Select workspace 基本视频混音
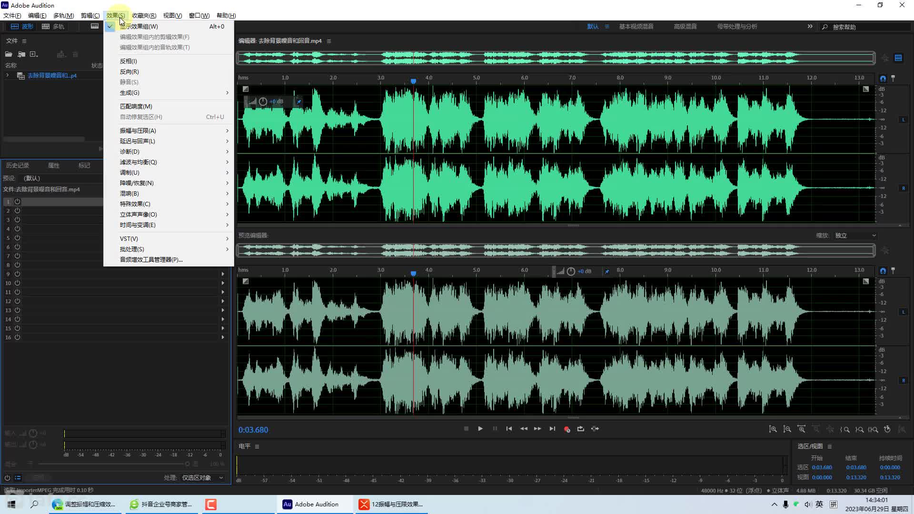Viewport: 914px width, 514px height. (x=636, y=27)
